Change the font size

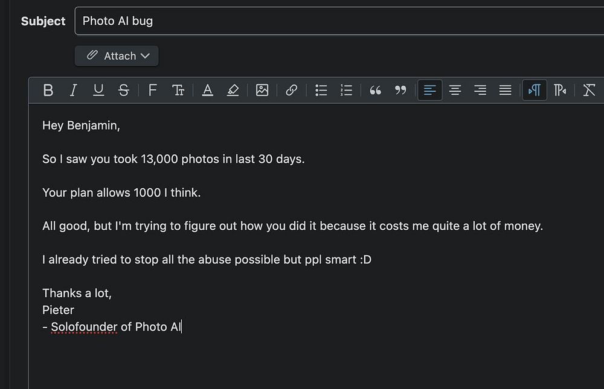(x=178, y=90)
